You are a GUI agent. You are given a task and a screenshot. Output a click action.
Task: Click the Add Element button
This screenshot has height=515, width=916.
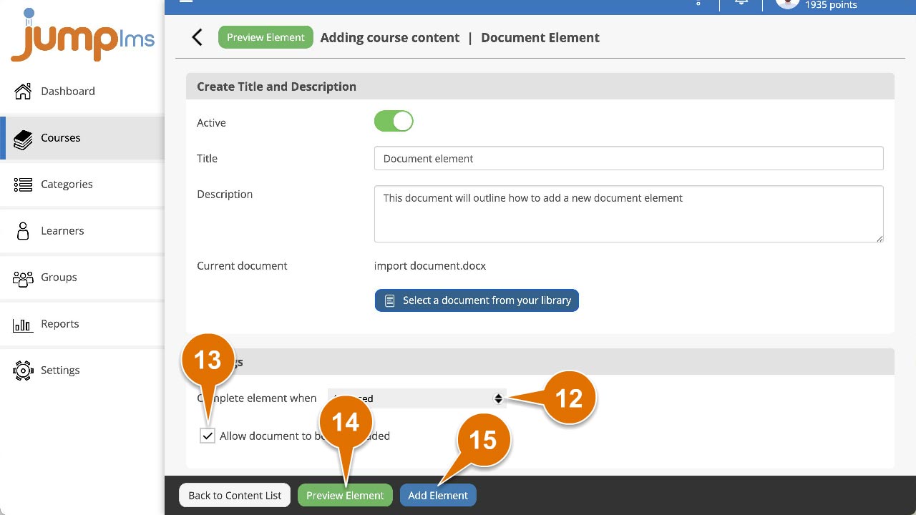coord(438,495)
